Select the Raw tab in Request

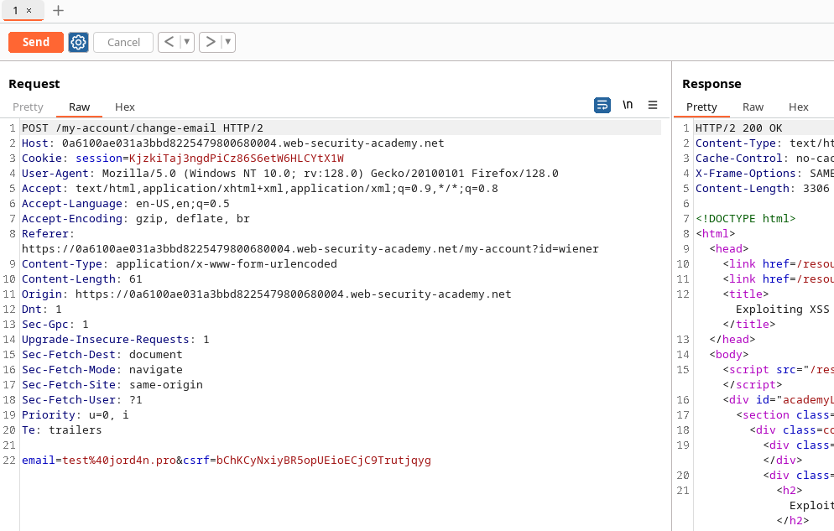[x=80, y=107]
